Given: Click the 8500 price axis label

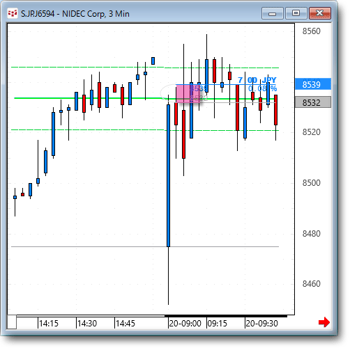Looking at the screenshot, I should [311, 183].
